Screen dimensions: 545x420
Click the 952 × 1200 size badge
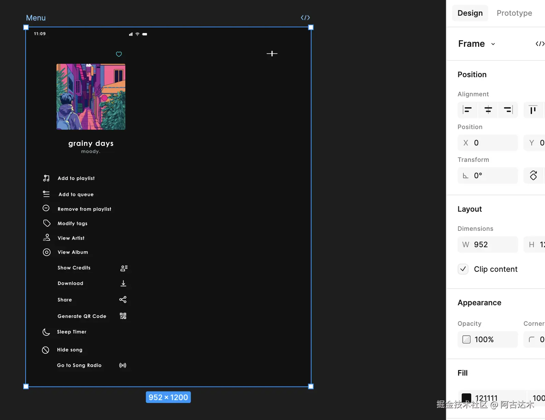click(x=168, y=397)
